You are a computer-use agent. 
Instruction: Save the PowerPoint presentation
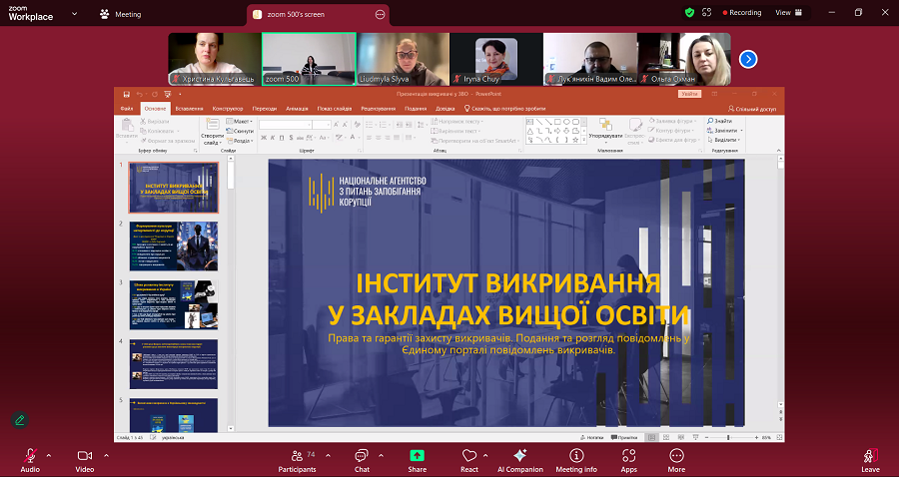click(x=126, y=94)
